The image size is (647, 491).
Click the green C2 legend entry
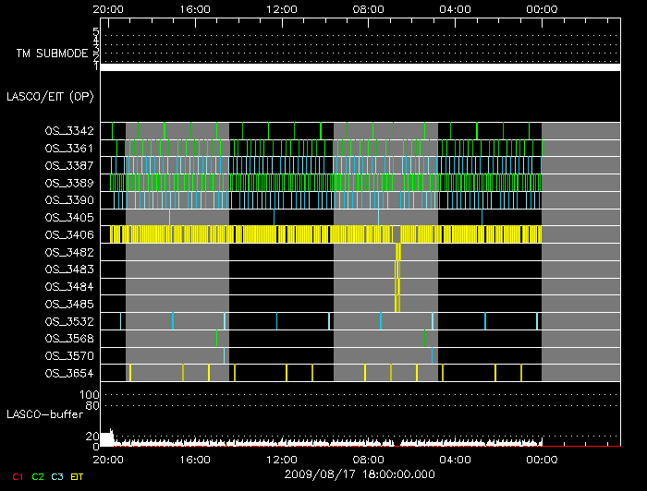coord(38,476)
